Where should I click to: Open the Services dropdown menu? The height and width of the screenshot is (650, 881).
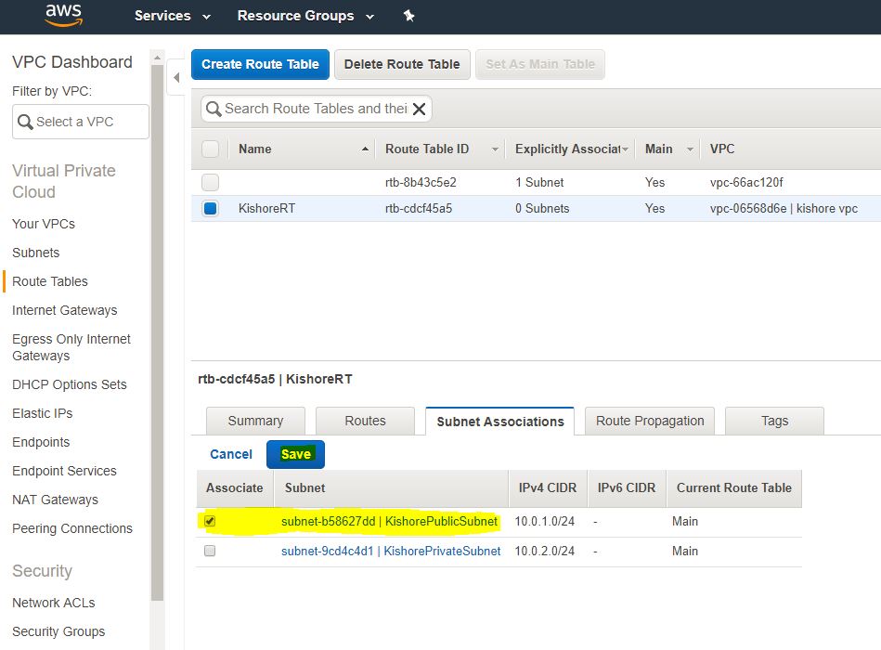click(x=173, y=16)
